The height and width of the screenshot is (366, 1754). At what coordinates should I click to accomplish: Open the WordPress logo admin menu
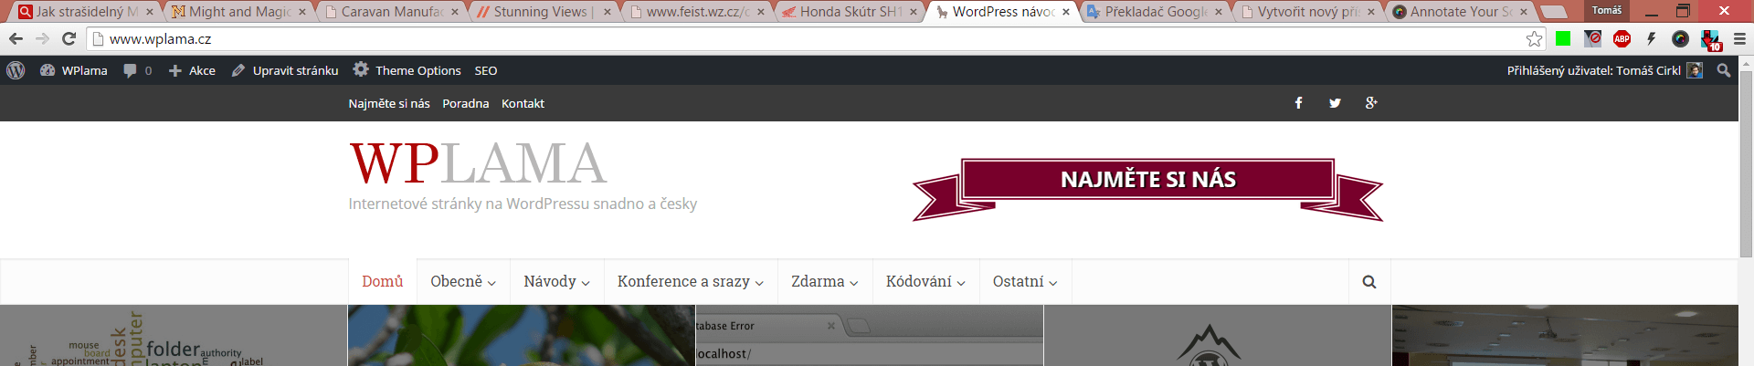16,70
